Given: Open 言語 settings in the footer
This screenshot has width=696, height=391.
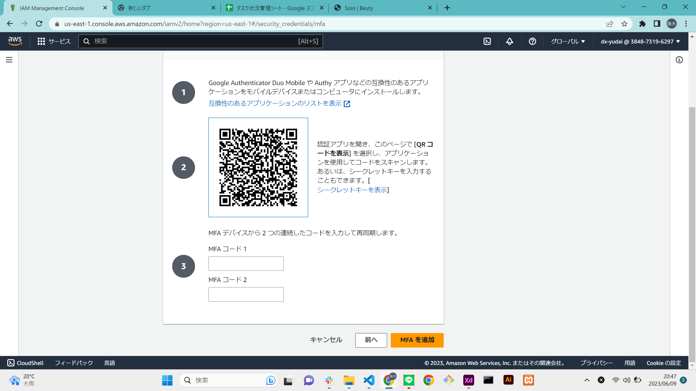Looking at the screenshot, I should click(109, 363).
